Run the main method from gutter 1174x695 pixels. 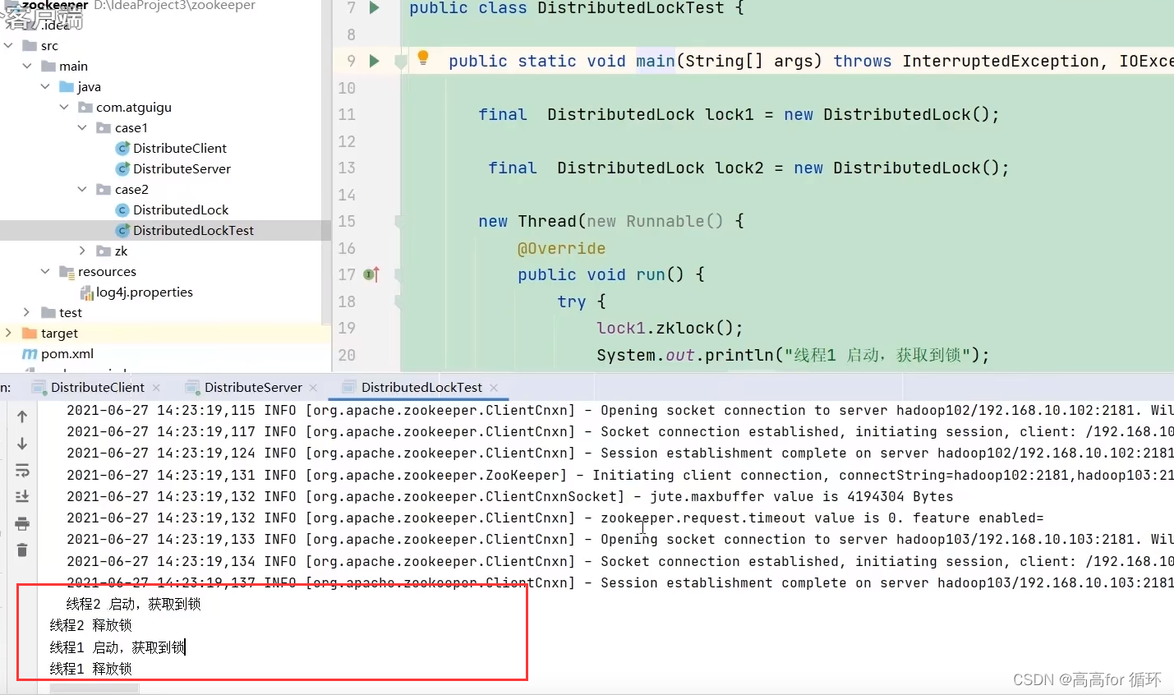tap(375, 61)
